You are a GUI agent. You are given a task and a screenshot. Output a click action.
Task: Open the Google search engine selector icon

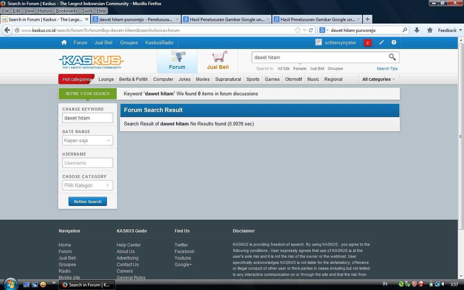pos(323,30)
